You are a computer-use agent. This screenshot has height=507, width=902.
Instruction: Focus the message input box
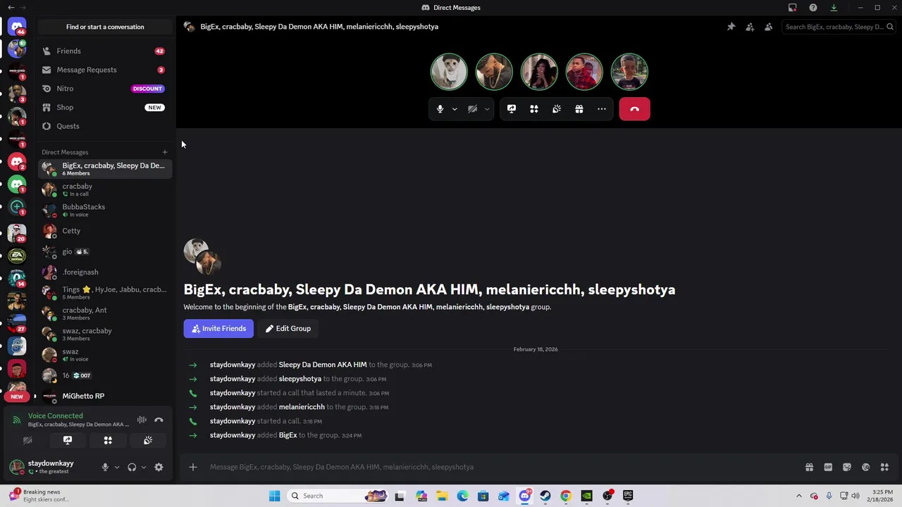pos(504,467)
